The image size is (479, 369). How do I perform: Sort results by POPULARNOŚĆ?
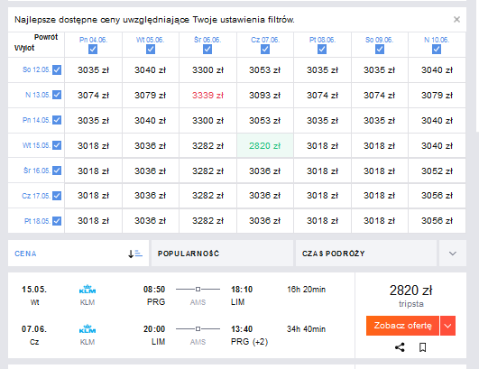tap(222, 254)
